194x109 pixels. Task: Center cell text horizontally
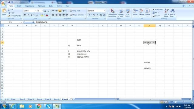56,15
